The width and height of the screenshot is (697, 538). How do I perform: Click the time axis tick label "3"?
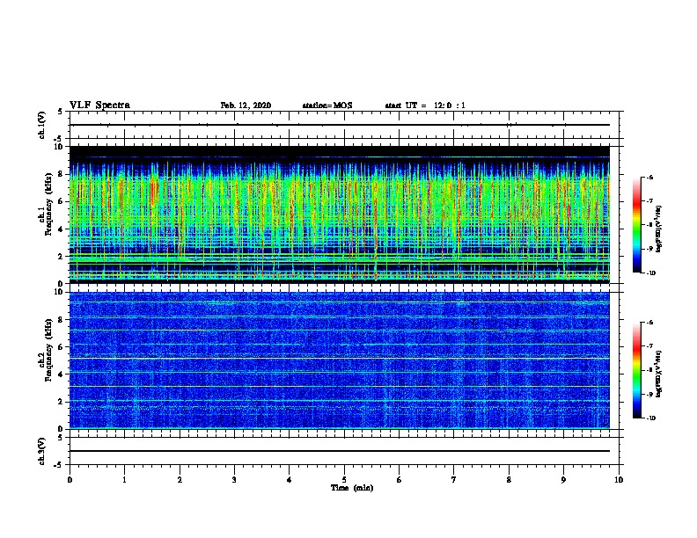pyautogui.click(x=234, y=480)
